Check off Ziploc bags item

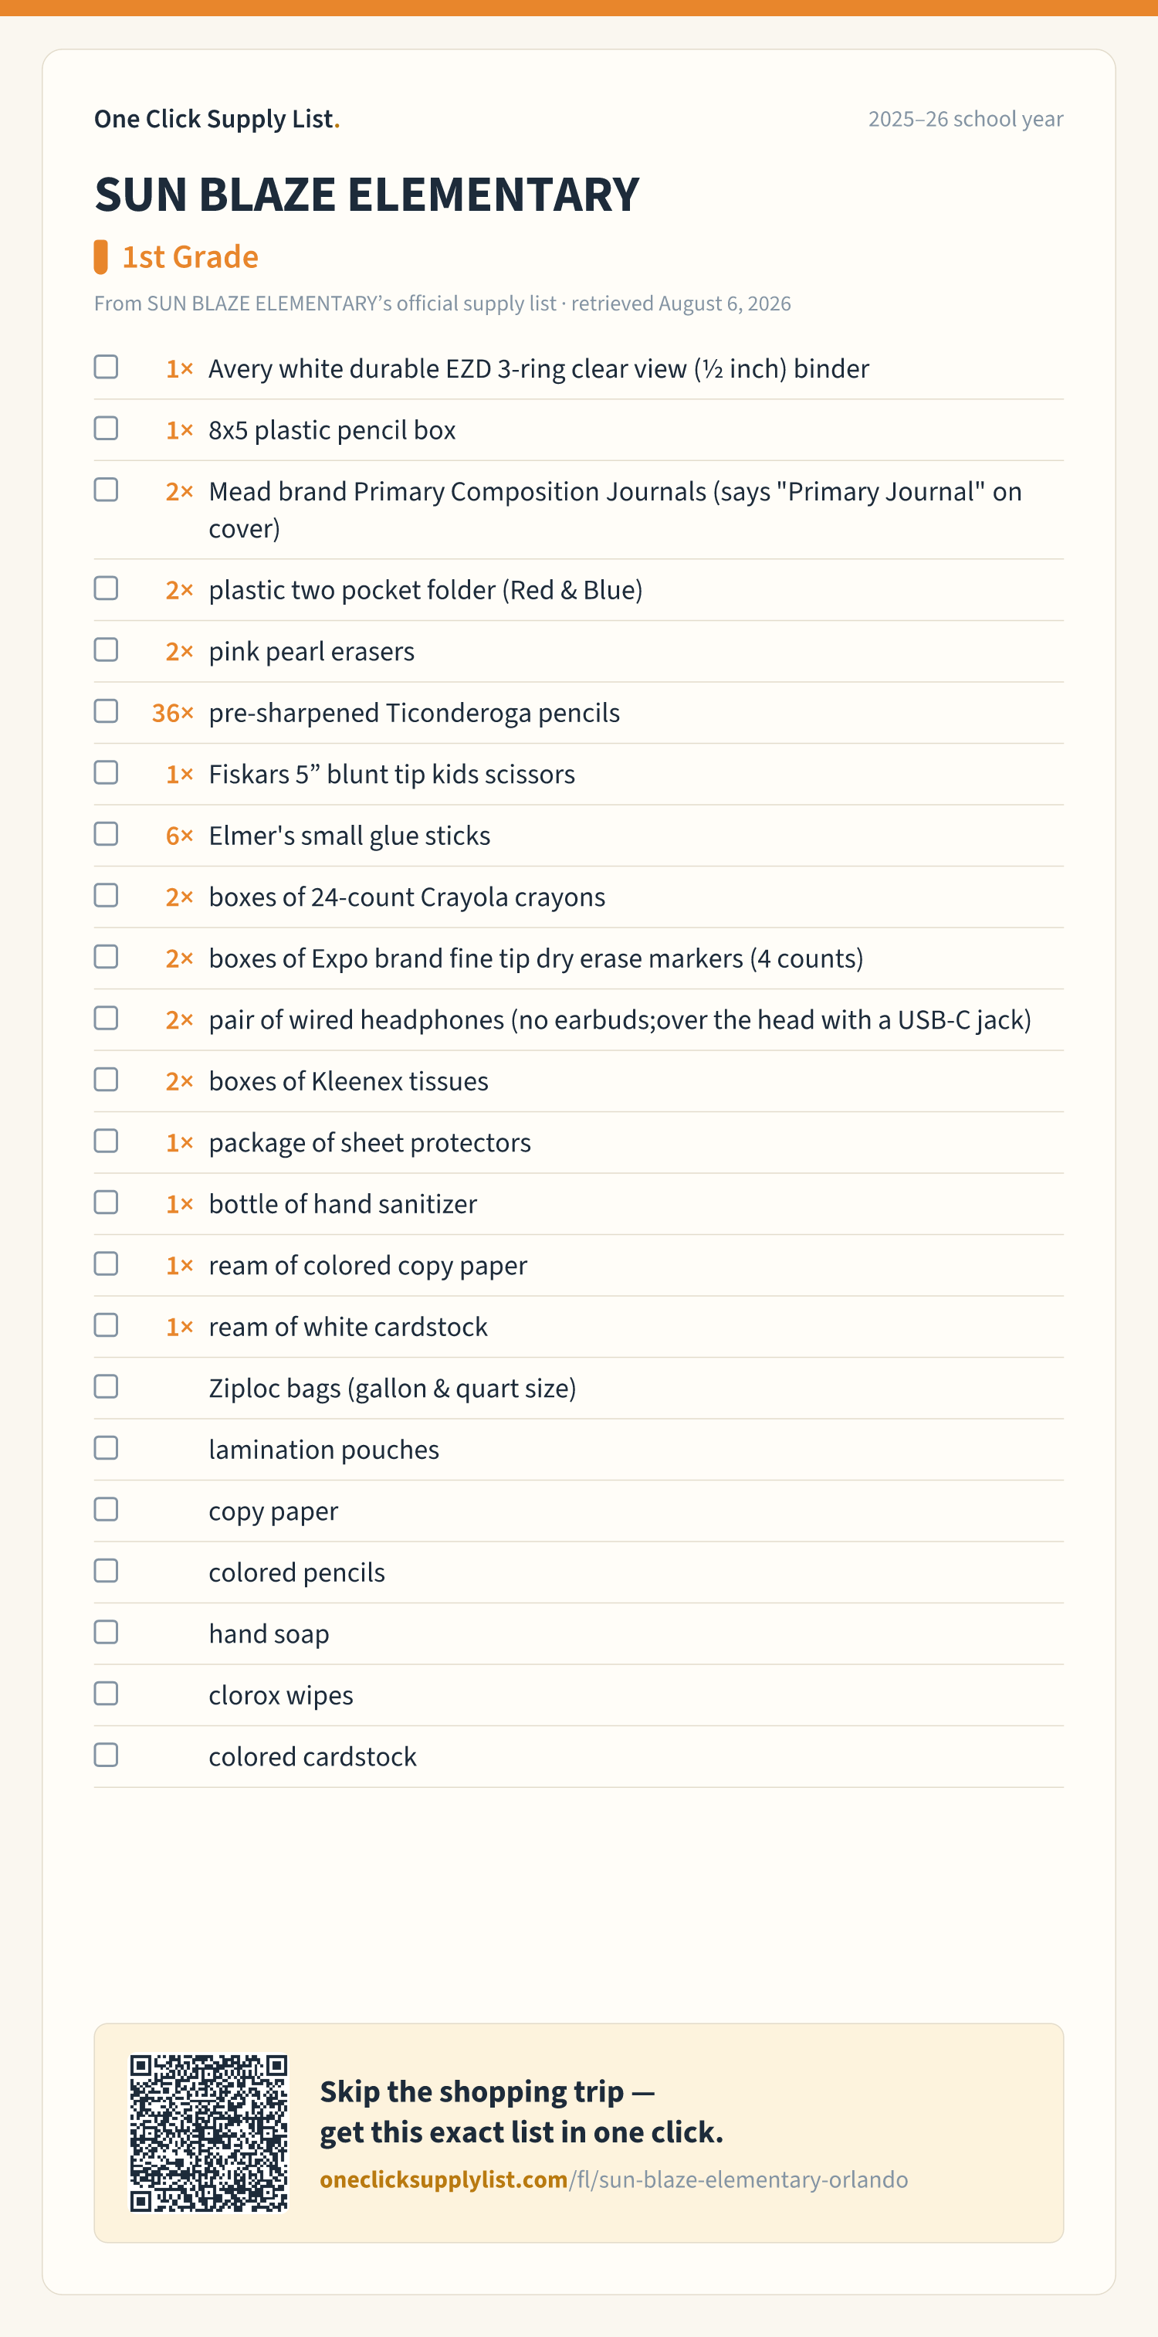coord(106,1386)
